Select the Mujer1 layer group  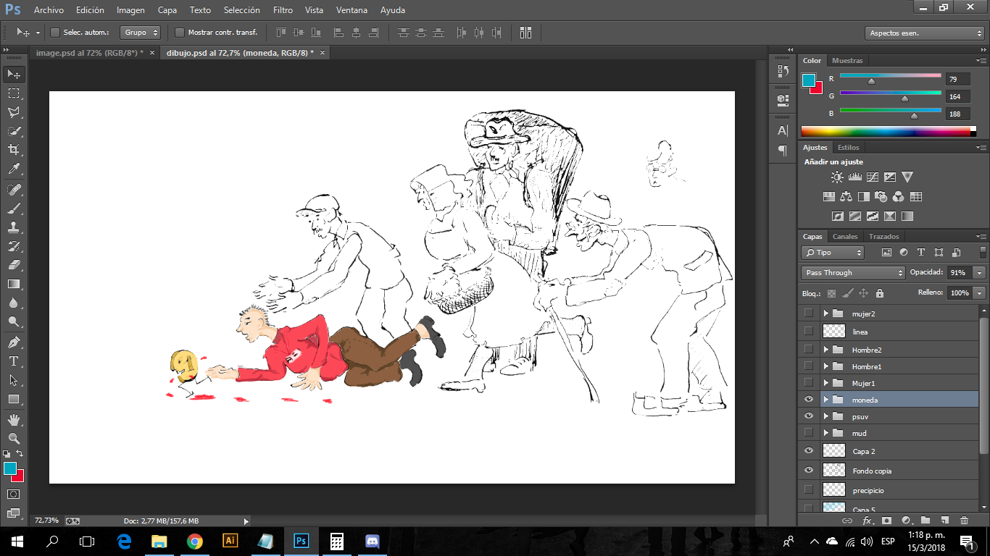click(x=899, y=383)
